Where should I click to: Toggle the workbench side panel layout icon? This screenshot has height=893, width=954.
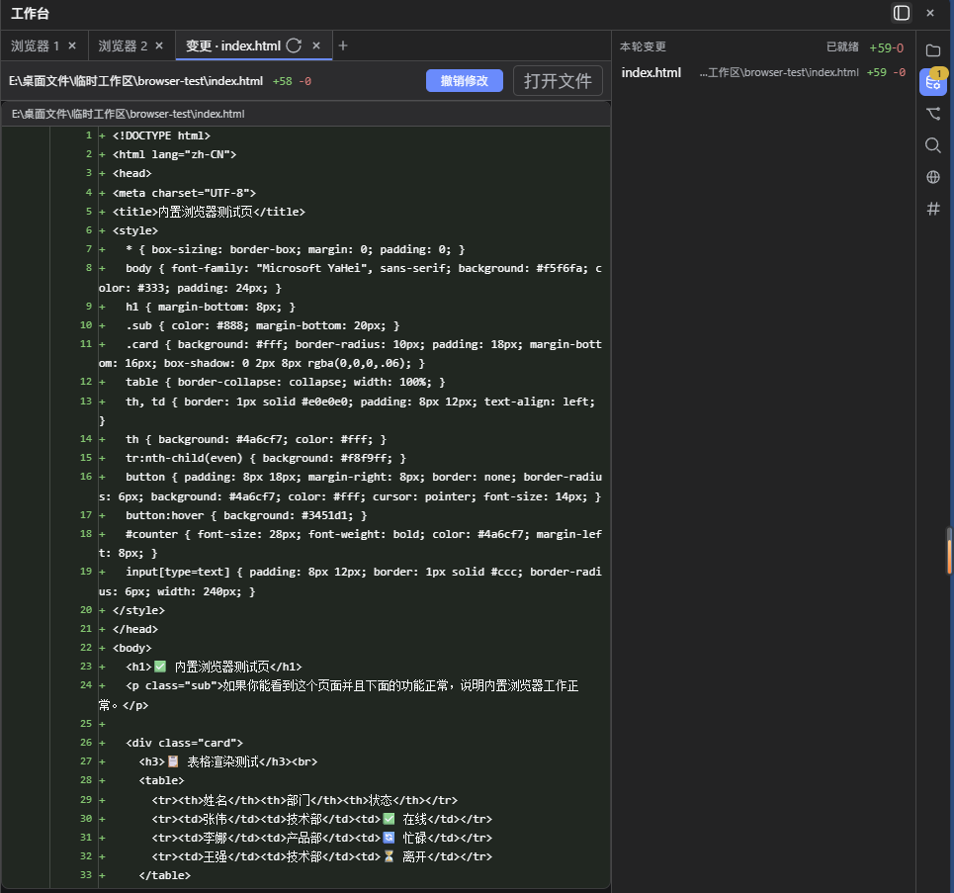[x=901, y=13]
